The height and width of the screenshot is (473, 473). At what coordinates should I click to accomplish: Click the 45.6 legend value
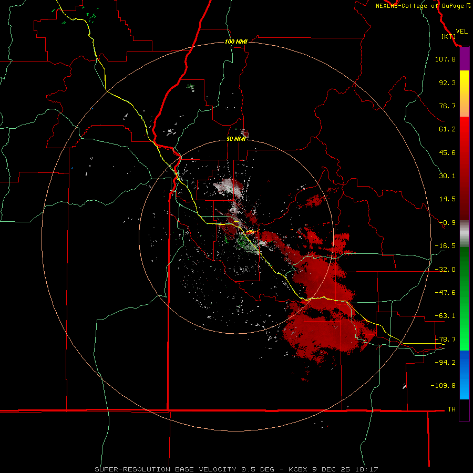[447, 152]
